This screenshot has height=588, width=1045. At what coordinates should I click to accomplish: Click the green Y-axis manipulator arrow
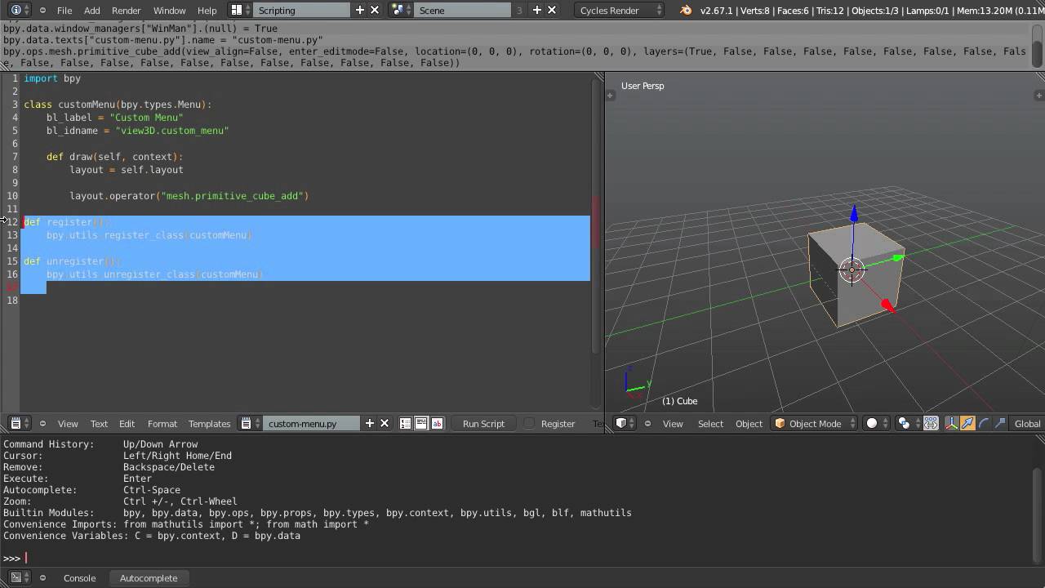click(898, 259)
